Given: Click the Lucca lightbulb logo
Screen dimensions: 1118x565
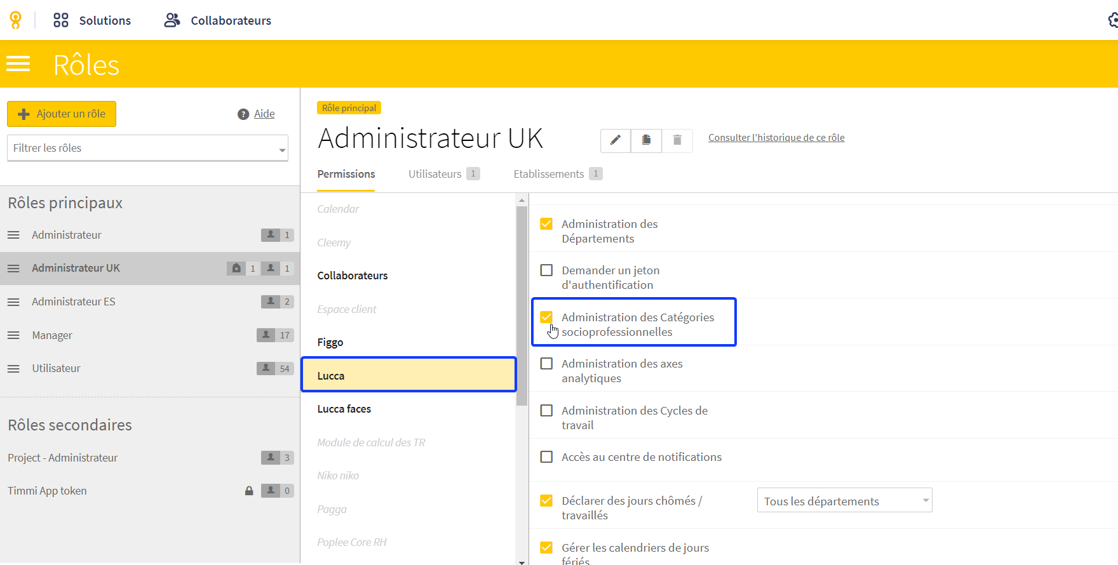Looking at the screenshot, I should point(16,20).
